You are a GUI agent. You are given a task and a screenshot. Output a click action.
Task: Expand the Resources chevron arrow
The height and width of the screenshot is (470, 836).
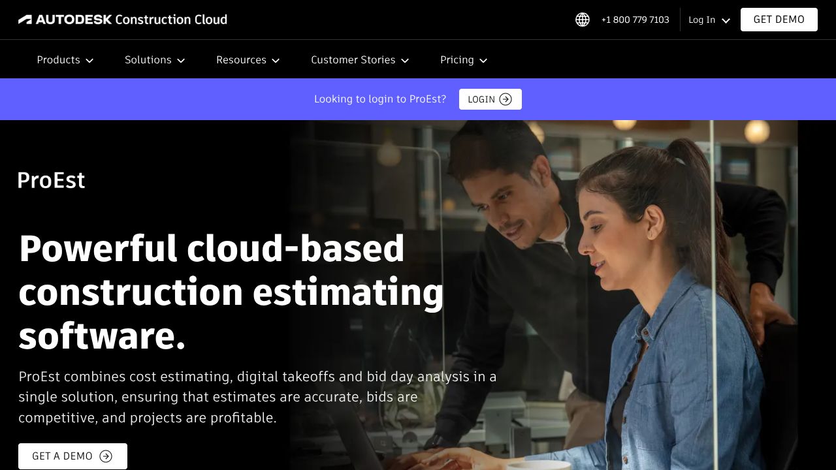276,60
